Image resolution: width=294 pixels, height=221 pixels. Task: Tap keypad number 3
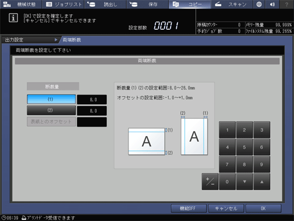pyautogui.click(x=262, y=130)
